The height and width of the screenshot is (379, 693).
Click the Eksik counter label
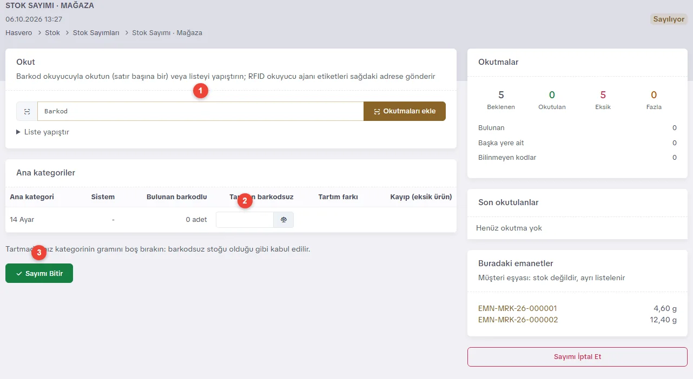pos(603,107)
